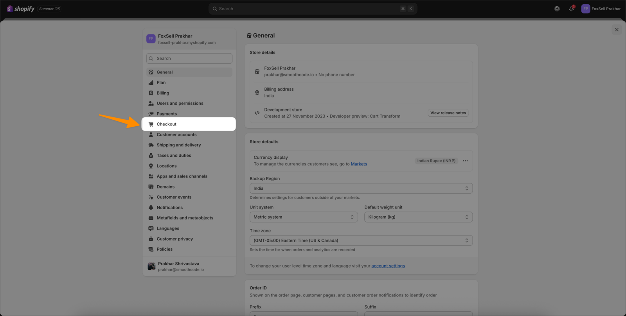The image size is (626, 316).
Task: Open Domains settings page
Action: [189, 187]
